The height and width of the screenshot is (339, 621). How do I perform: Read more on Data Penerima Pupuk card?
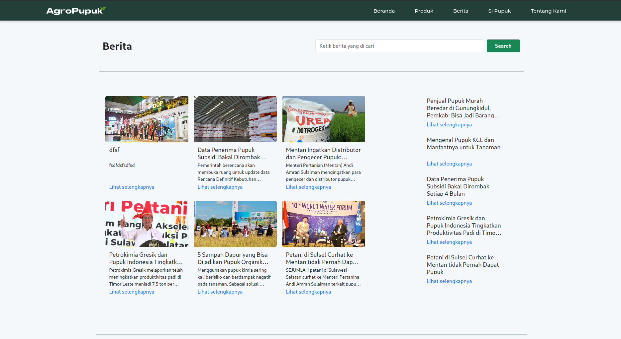(x=220, y=187)
